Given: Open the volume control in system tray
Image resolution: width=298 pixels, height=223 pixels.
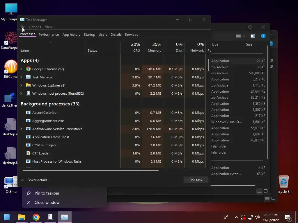Looking at the screenshot, I should pos(257,217).
